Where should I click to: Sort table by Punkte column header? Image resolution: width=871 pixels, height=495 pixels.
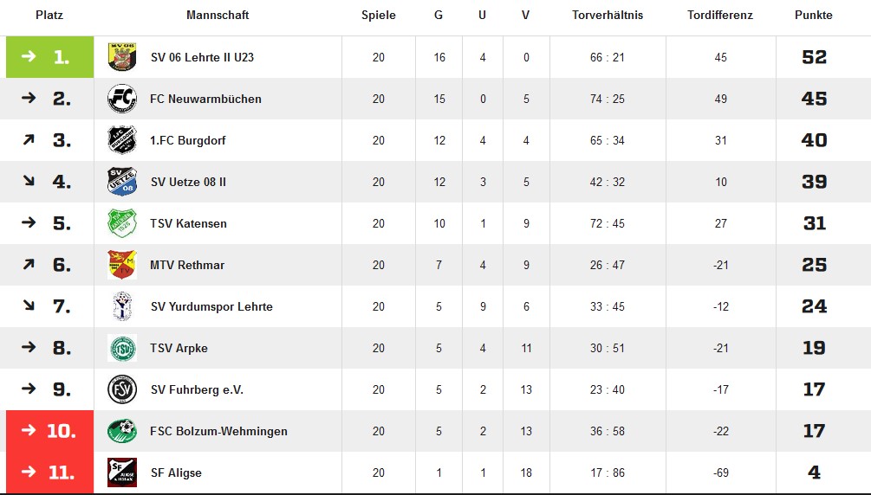pyautogui.click(x=813, y=16)
